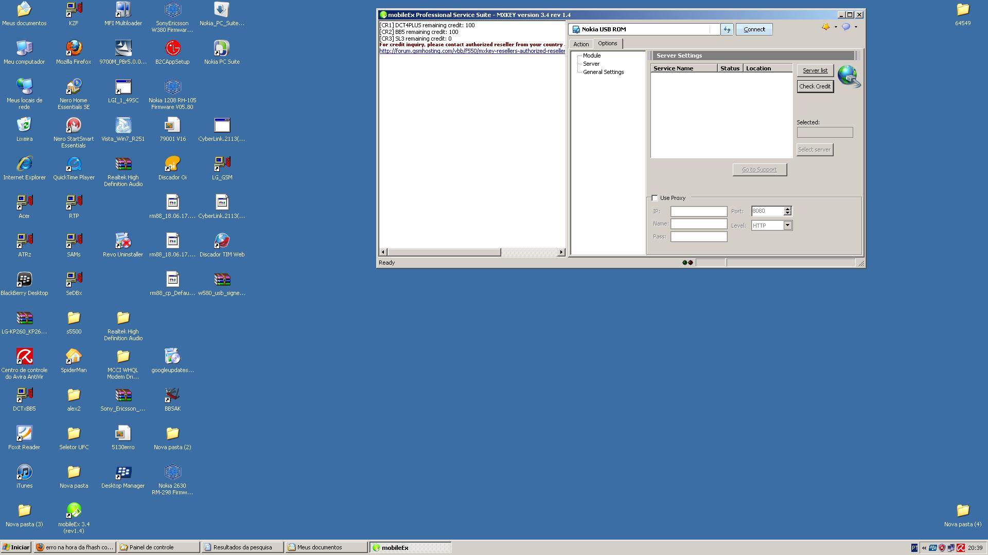Click the Server list button
988x555 pixels.
pyautogui.click(x=815, y=70)
